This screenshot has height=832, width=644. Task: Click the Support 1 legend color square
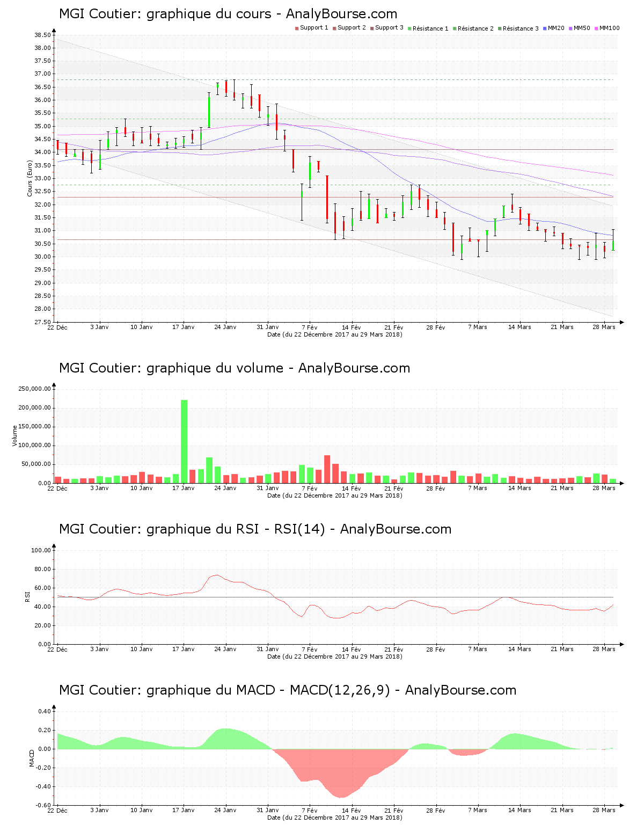coord(297,28)
